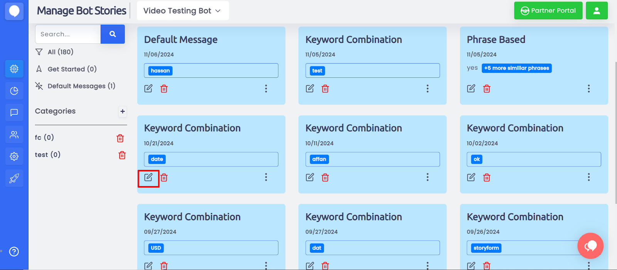Screen dimensions: 617x270
Task: Open the analytics pie chart sidebar icon
Action: (x=14, y=91)
